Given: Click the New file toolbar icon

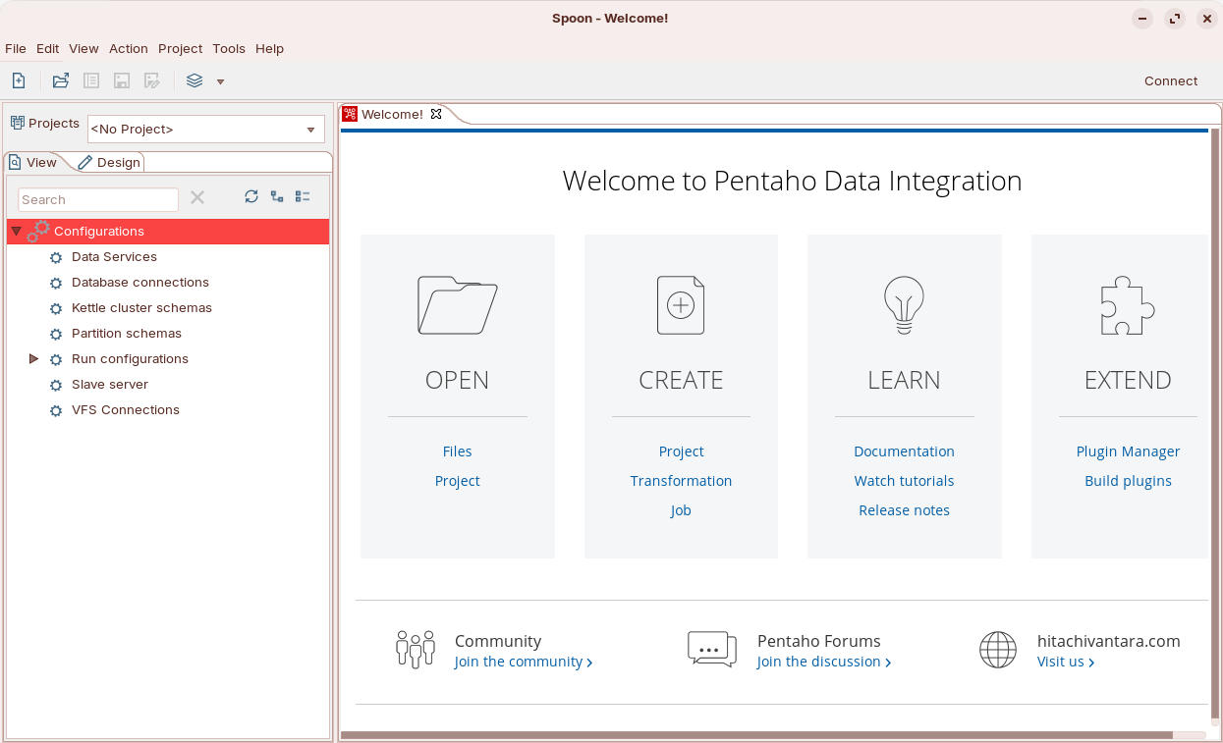Looking at the screenshot, I should click(19, 80).
